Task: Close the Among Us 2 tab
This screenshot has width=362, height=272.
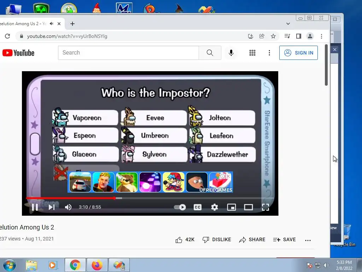Action: point(59,24)
